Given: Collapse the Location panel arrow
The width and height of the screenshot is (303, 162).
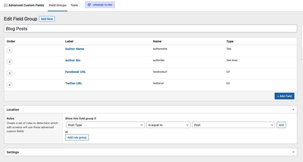Looking at the screenshot, I should click(293, 109).
